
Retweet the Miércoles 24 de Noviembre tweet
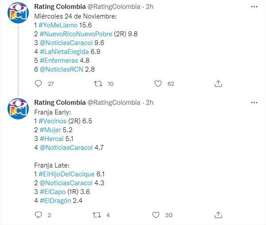98,84
